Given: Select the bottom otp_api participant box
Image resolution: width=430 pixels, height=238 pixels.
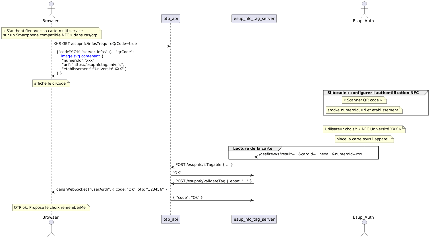Looking at the screenshot, I should click(x=171, y=219).
